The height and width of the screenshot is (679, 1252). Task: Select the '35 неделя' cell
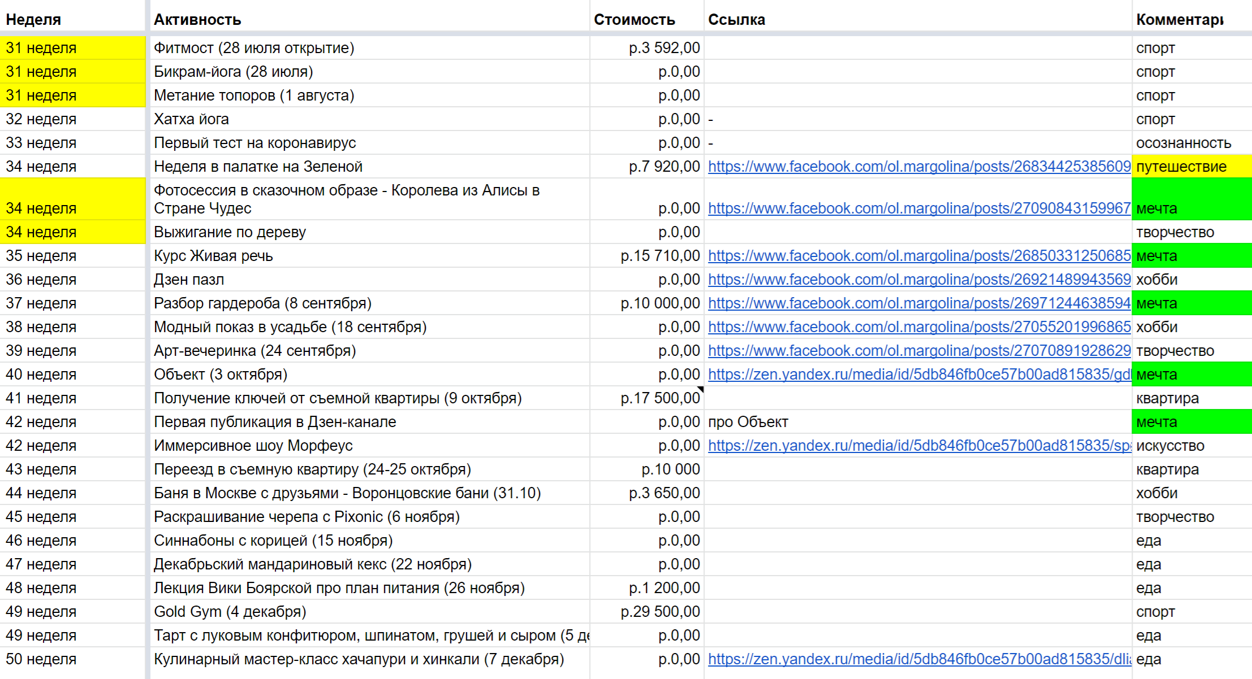pyautogui.click(x=72, y=256)
